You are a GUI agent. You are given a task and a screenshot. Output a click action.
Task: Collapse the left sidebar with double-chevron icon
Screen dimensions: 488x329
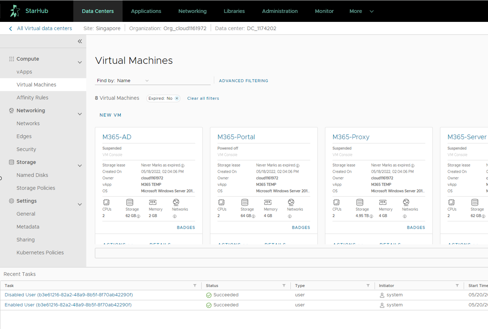coord(80,41)
